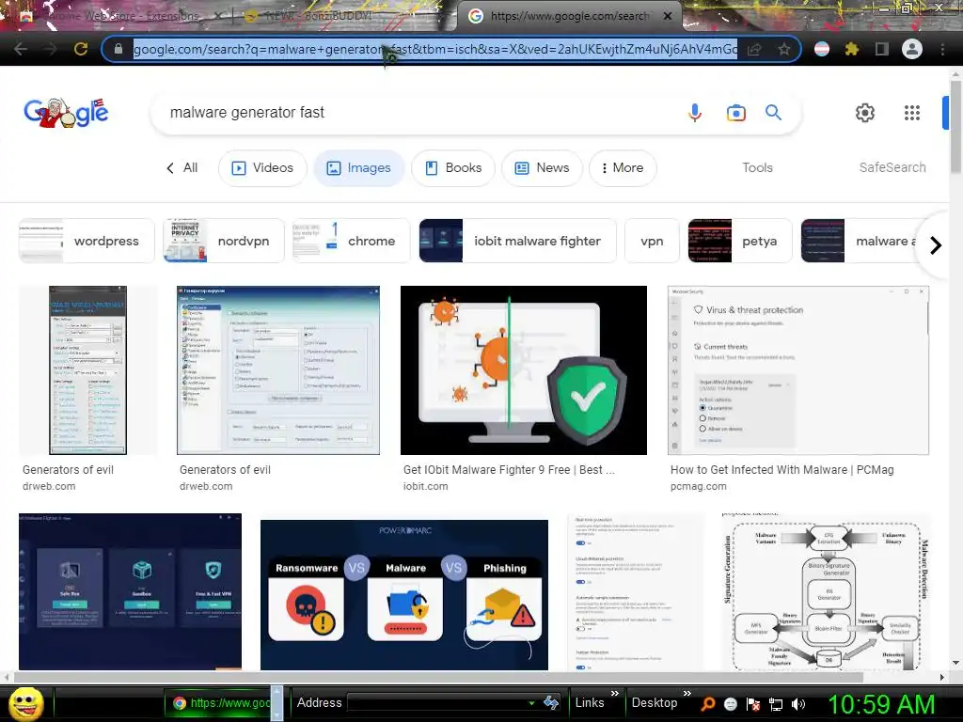The width and height of the screenshot is (963, 722).
Task: Expand the More search categories menu
Action: [x=623, y=167]
